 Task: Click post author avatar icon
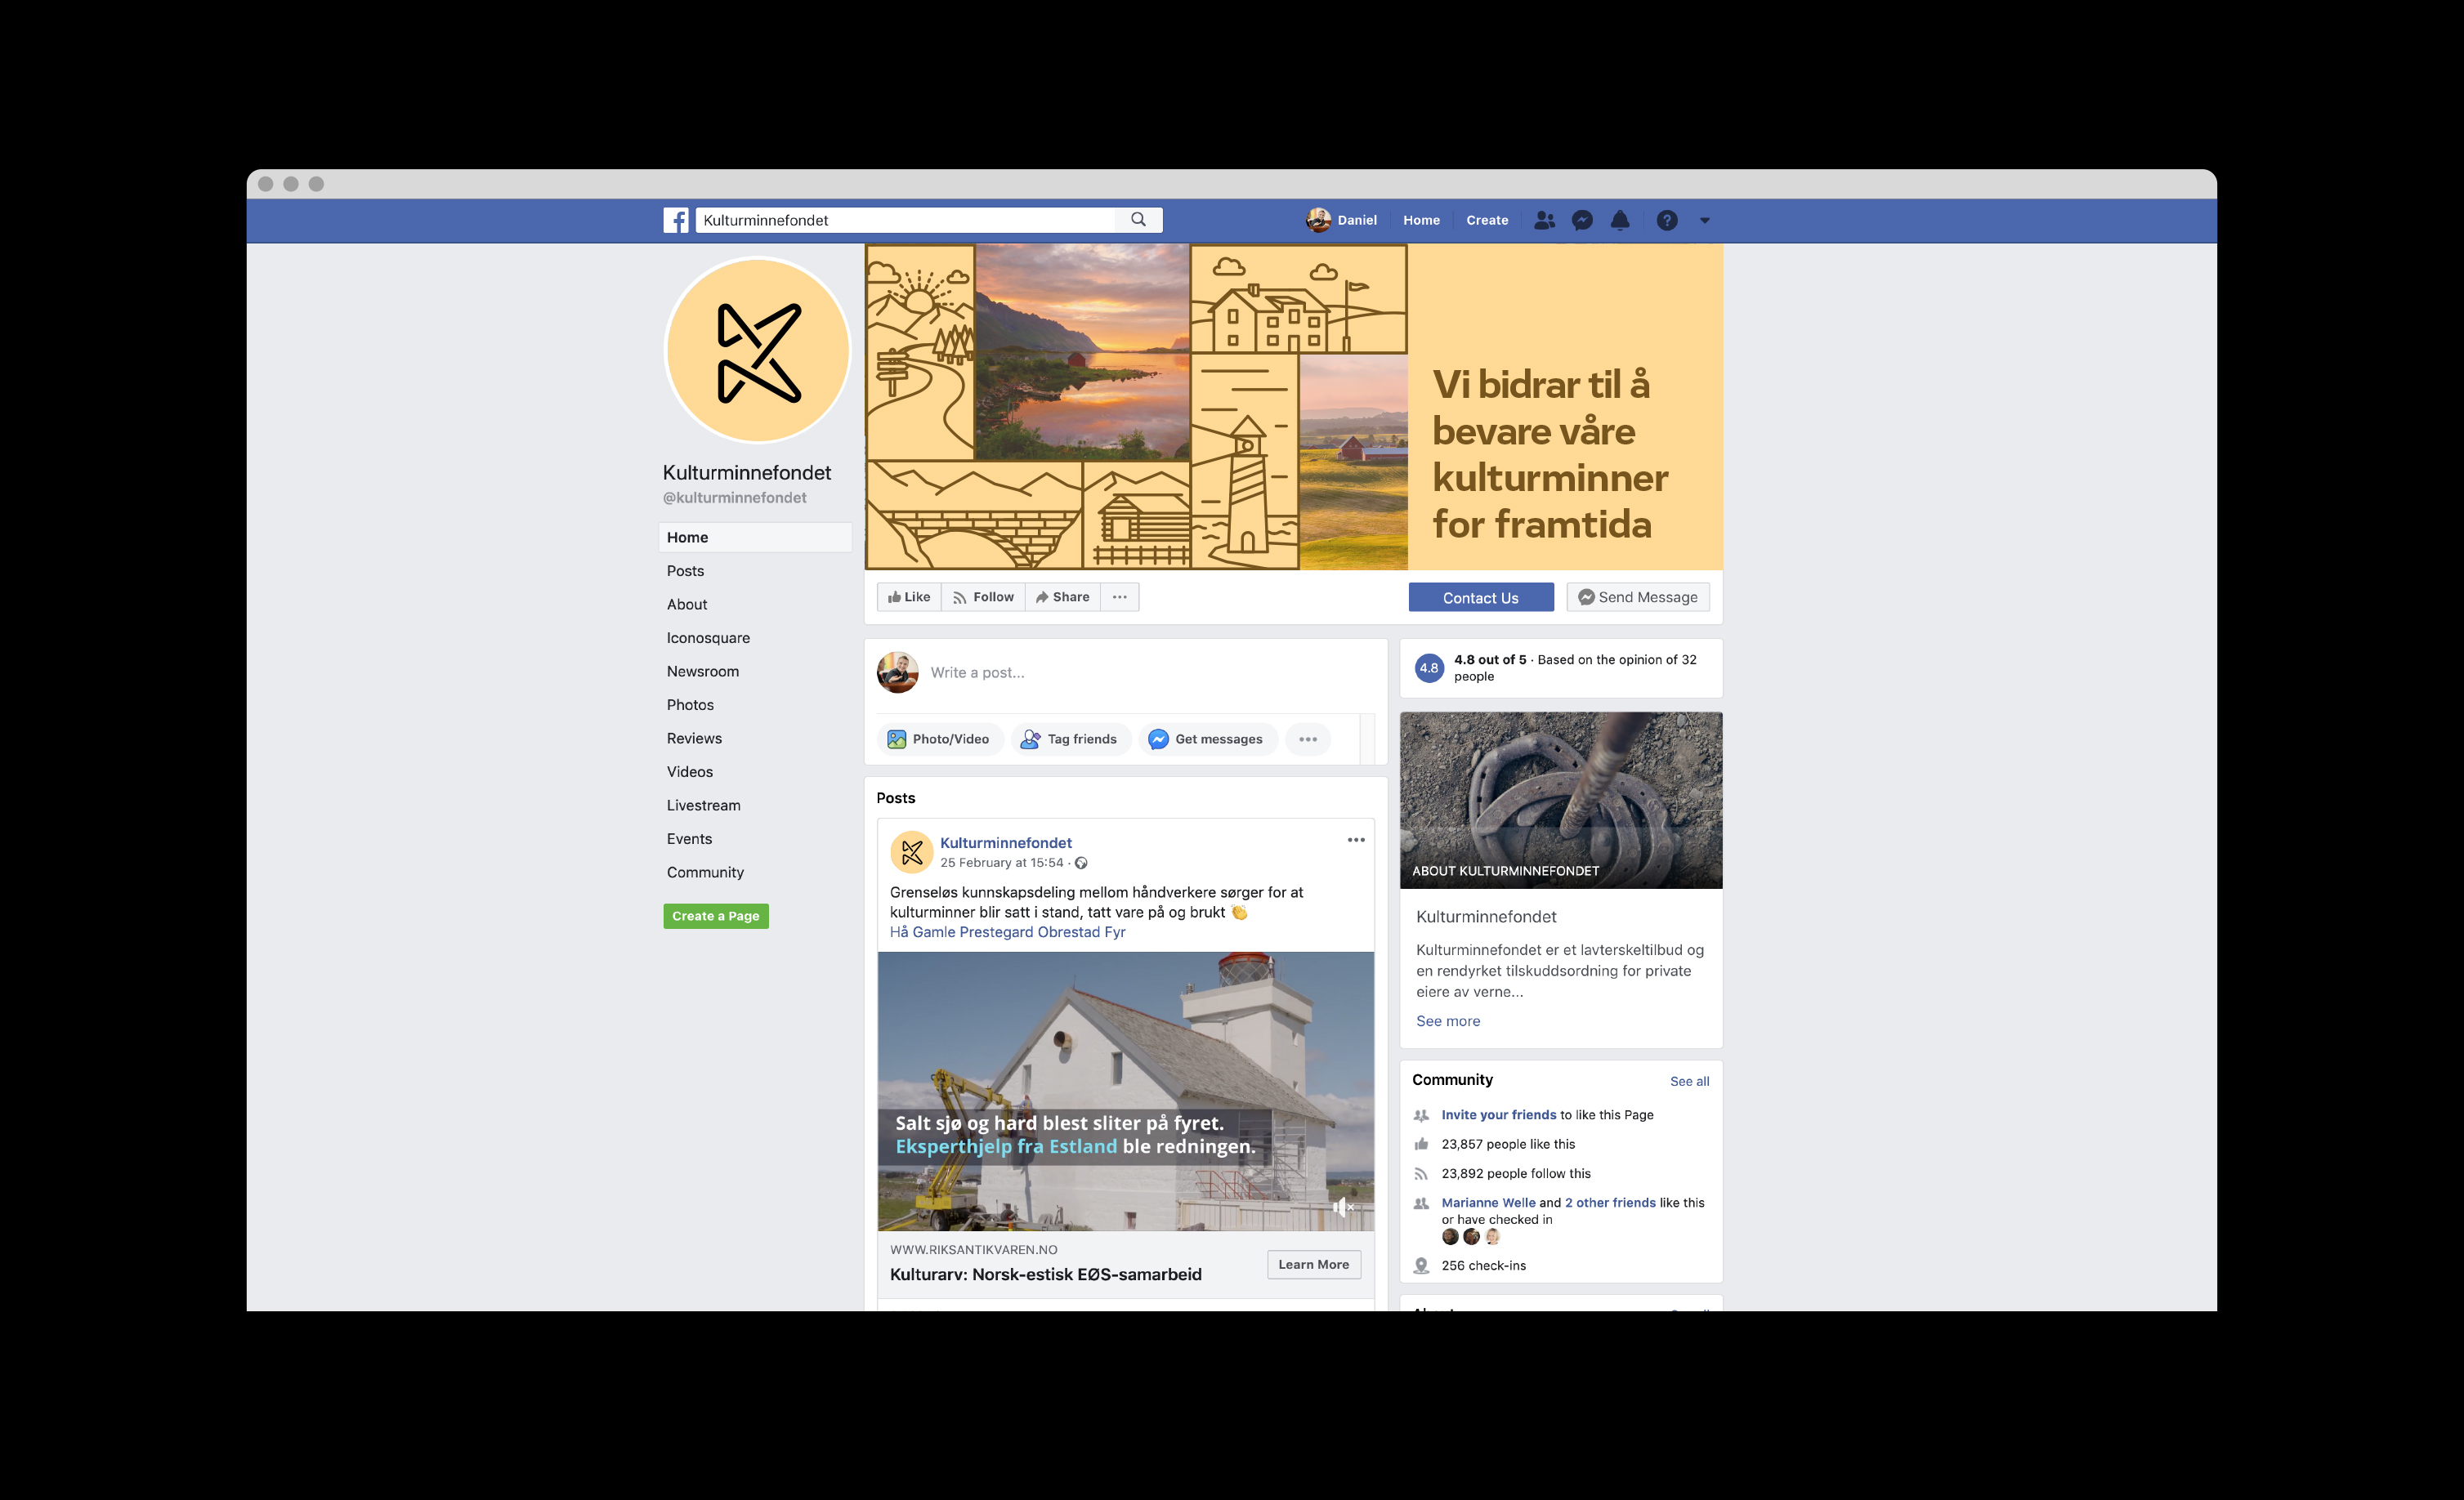click(912, 852)
